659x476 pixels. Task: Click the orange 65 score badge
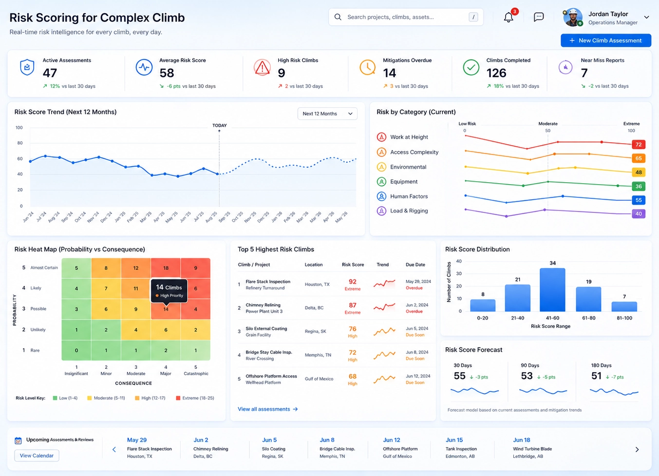tap(639, 158)
